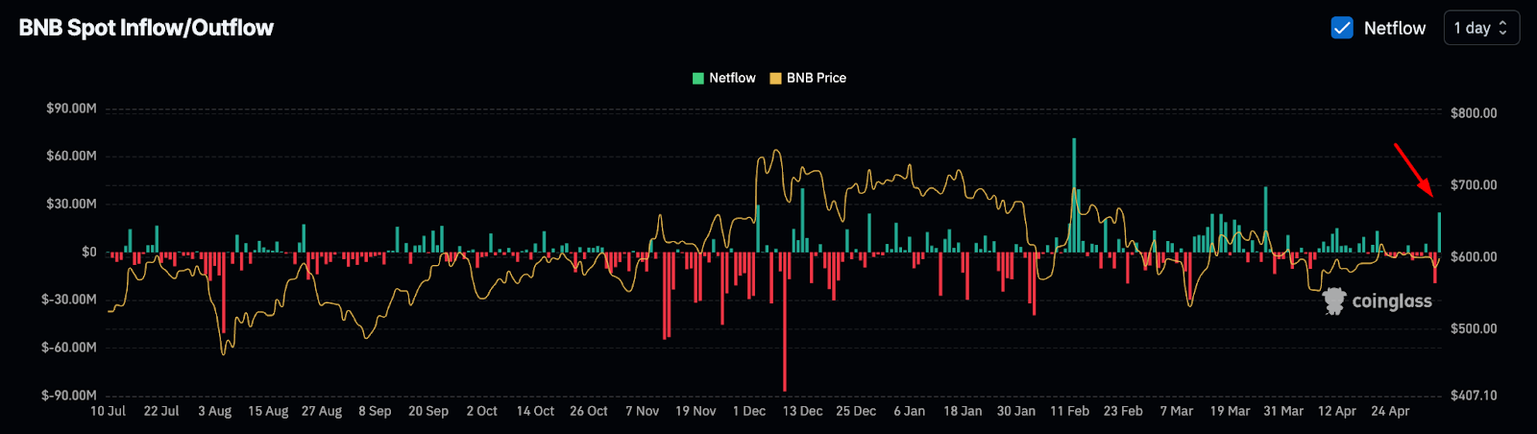
Task: Click the $407.10 price axis label
Action: pos(1474,396)
